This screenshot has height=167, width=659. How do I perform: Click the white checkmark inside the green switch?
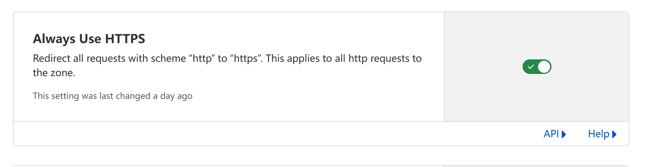click(531, 67)
